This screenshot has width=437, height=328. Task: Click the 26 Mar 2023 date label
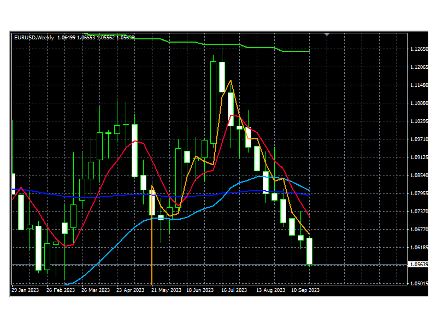(x=96, y=290)
